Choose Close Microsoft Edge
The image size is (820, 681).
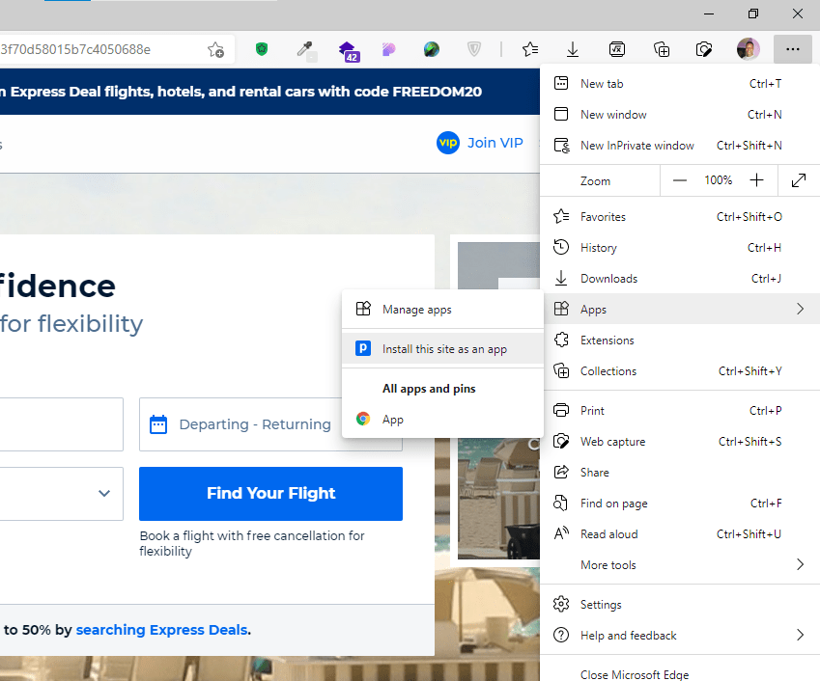click(680, 674)
